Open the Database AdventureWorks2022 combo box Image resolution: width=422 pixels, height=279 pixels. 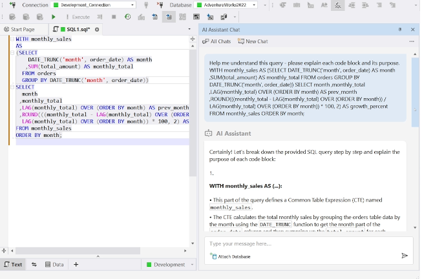tap(227, 5)
